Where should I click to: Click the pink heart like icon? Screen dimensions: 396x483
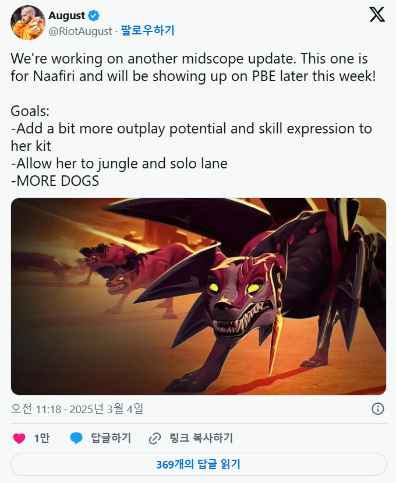coord(19,438)
